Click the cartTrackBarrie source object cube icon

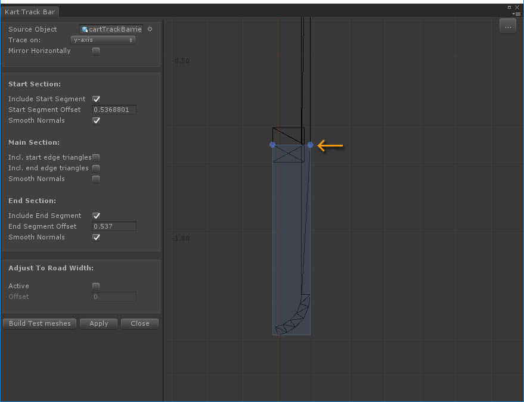85,29
